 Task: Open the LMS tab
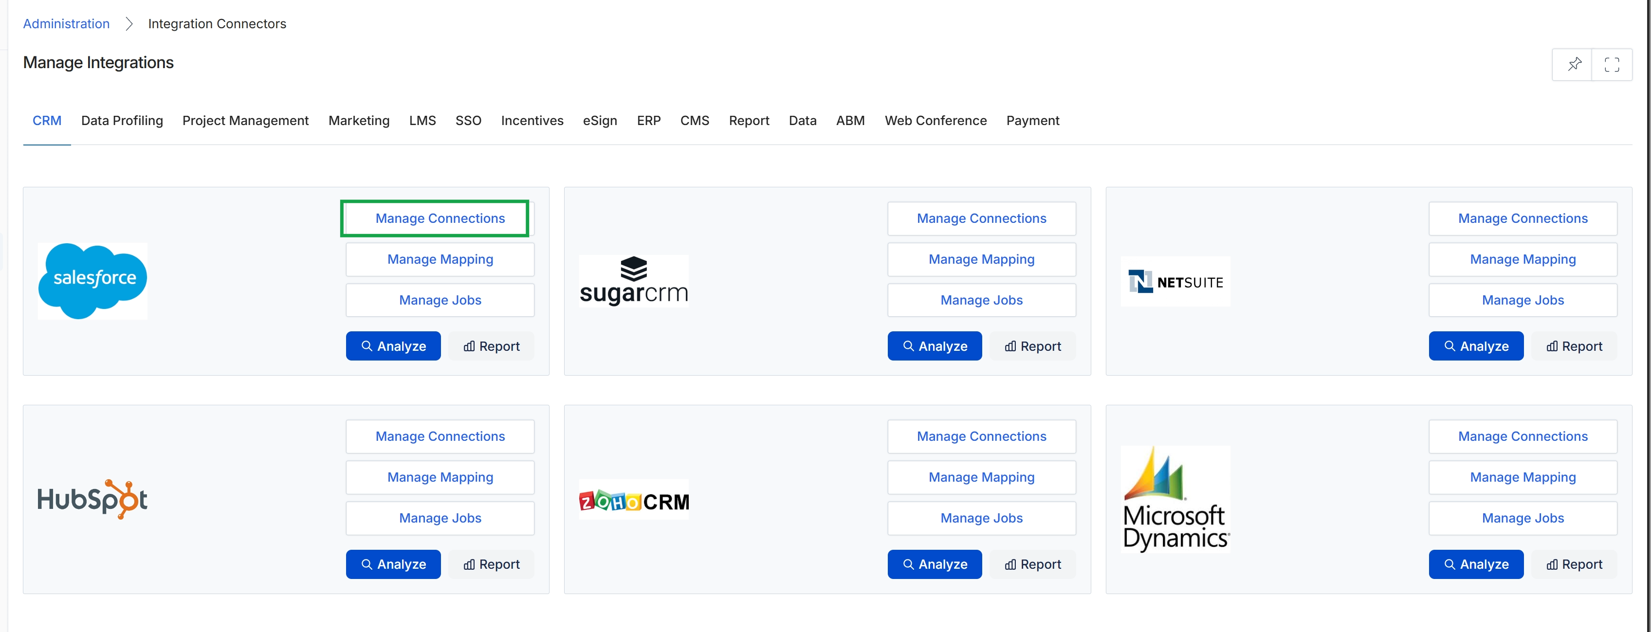click(x=422, y=120)
